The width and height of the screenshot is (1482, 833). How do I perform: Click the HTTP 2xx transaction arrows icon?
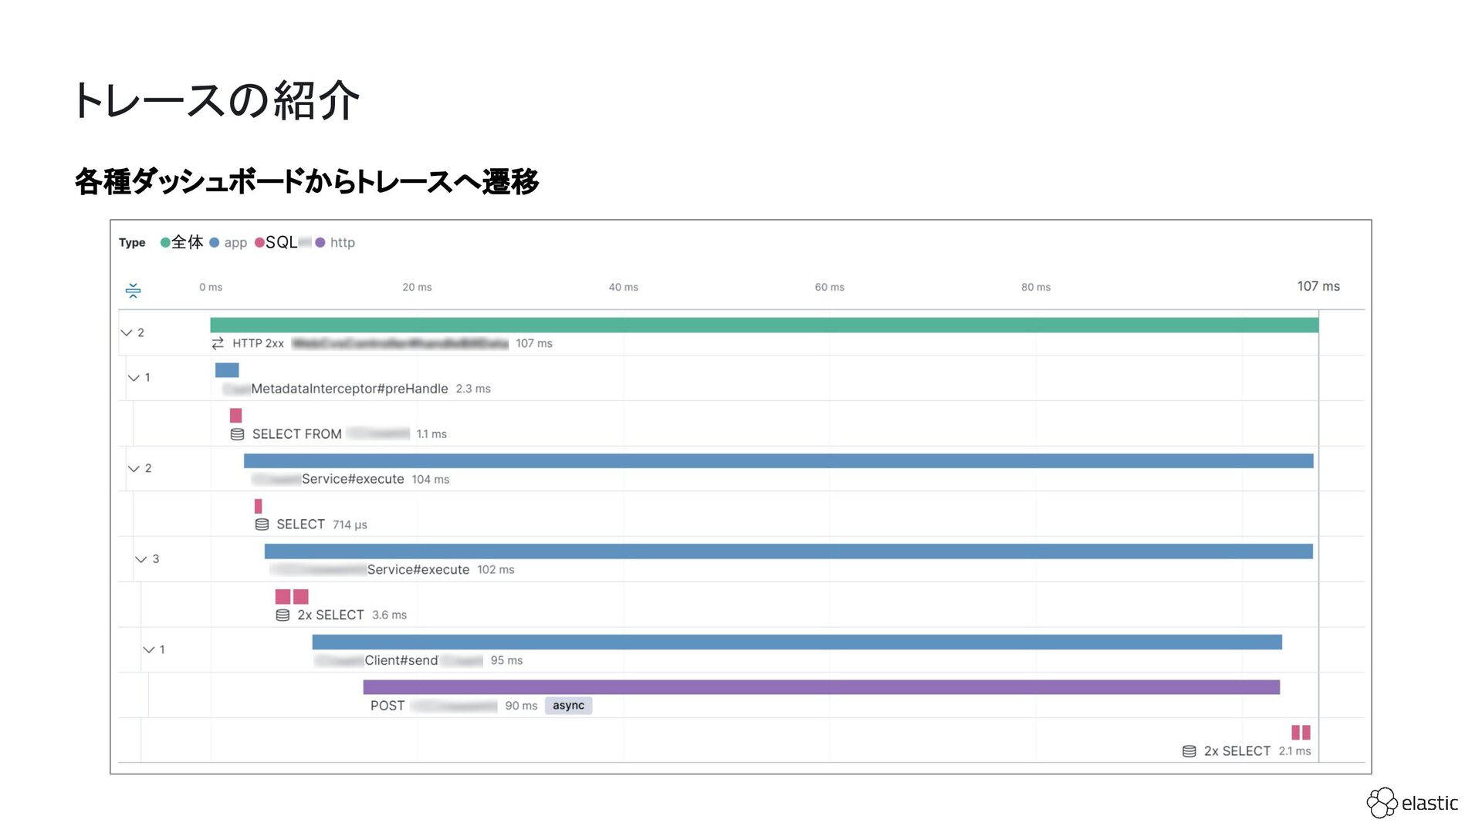pos(218,343)
